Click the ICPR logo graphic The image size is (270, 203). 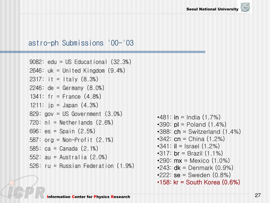tap(23, 187)
